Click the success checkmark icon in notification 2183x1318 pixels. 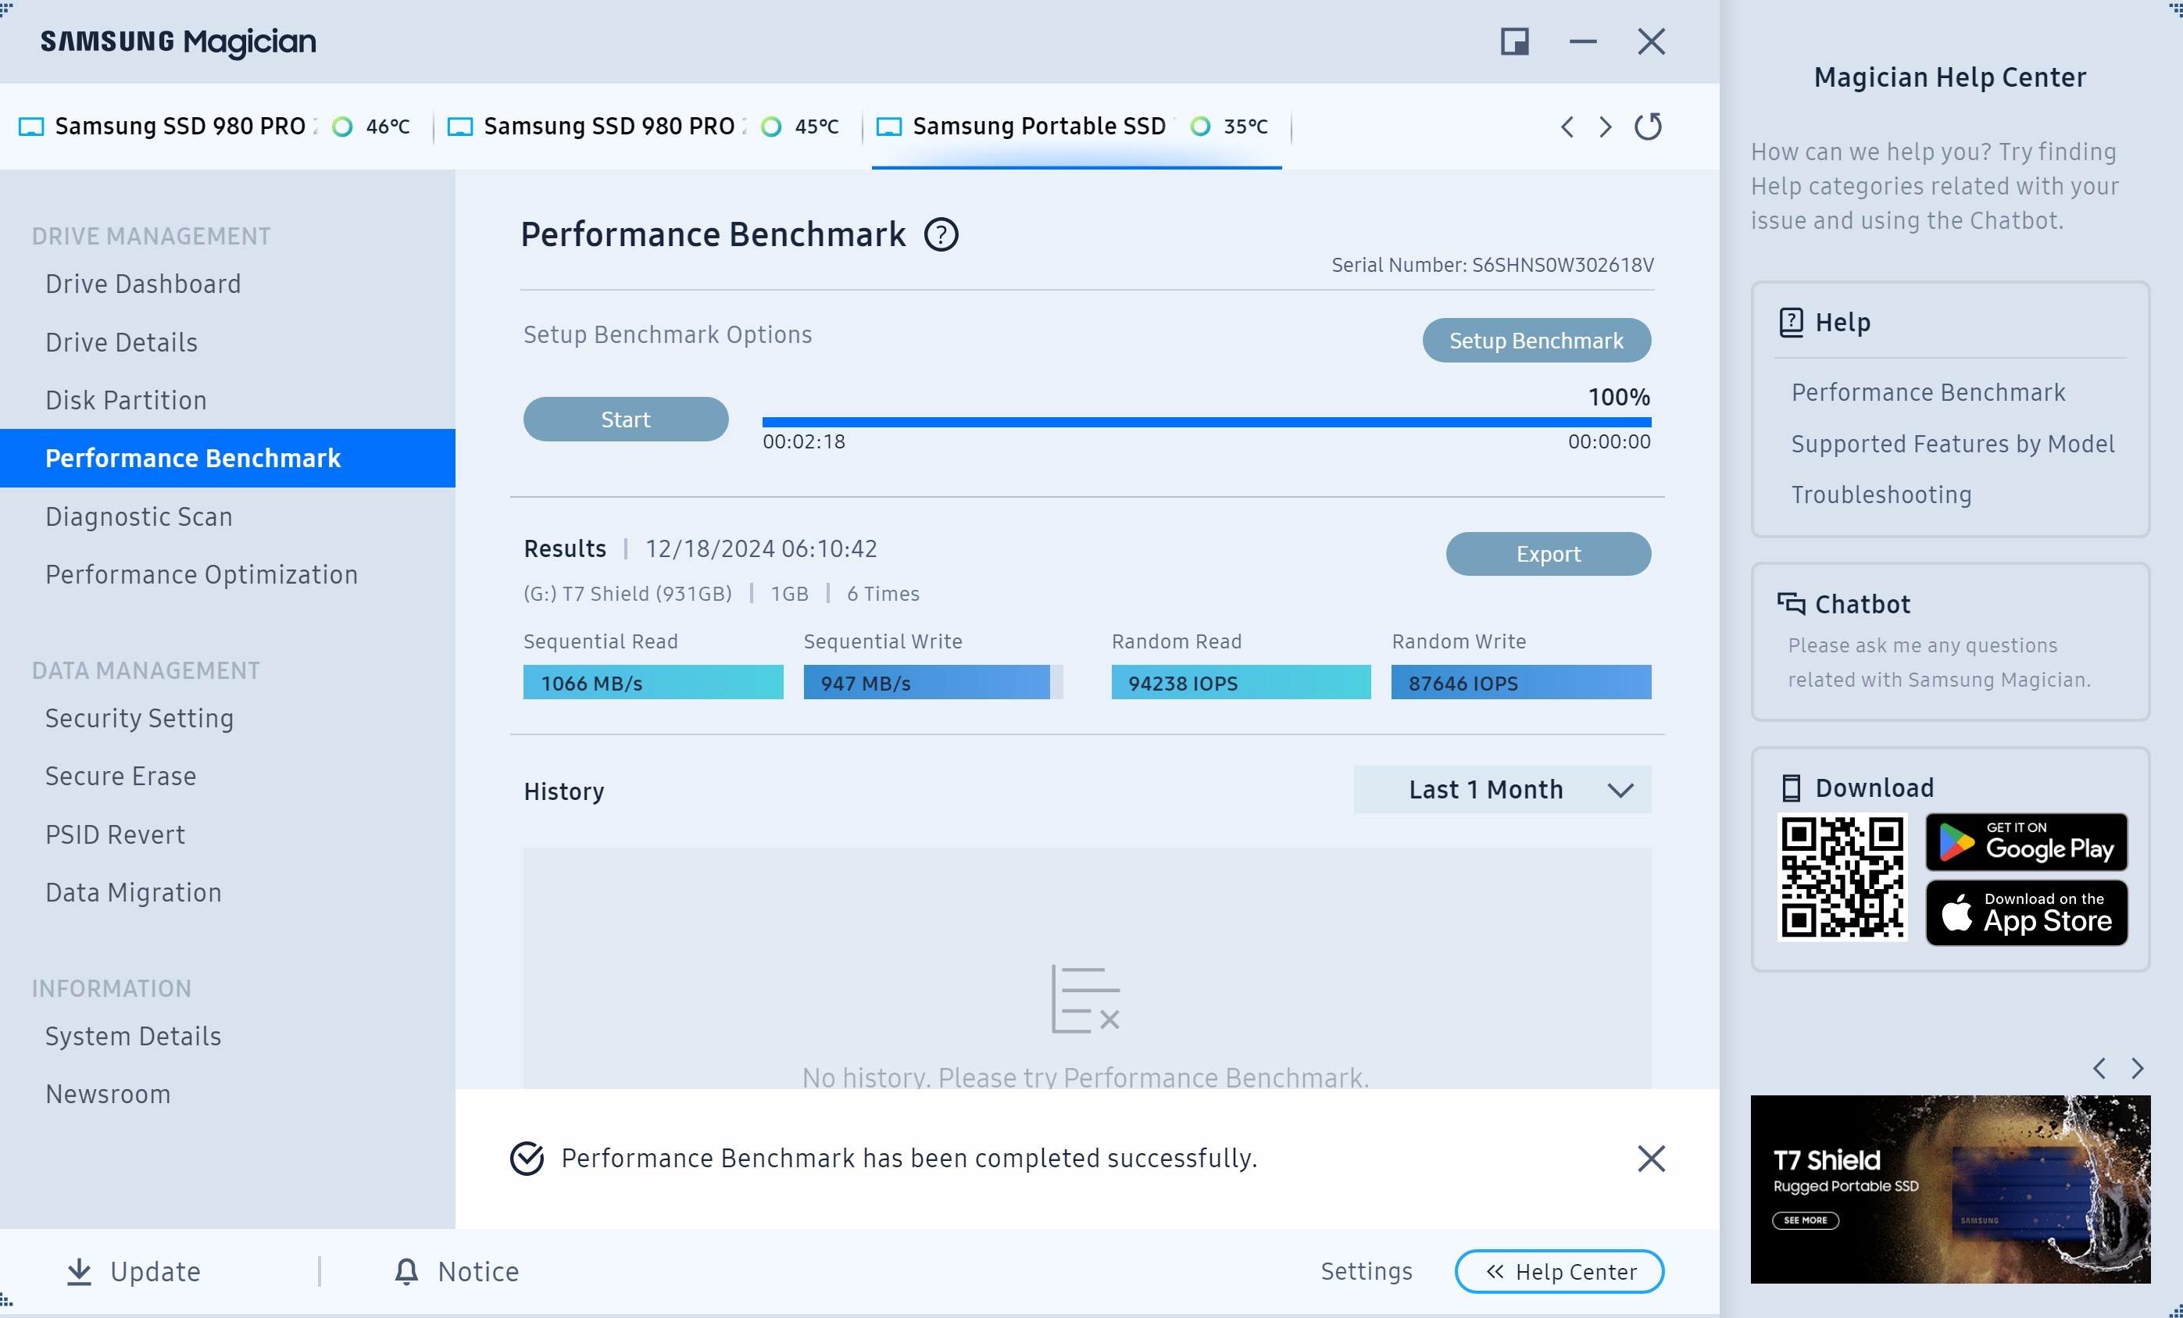coord(527,1158)
